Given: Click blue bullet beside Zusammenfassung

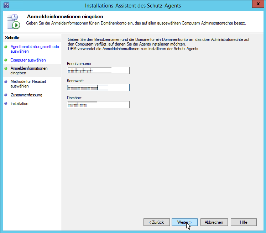Looking at the screenshot, I should [6, 95].
